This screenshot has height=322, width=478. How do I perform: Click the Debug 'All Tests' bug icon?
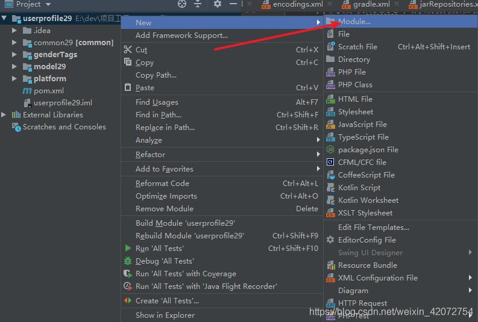(x=128, y=261)
